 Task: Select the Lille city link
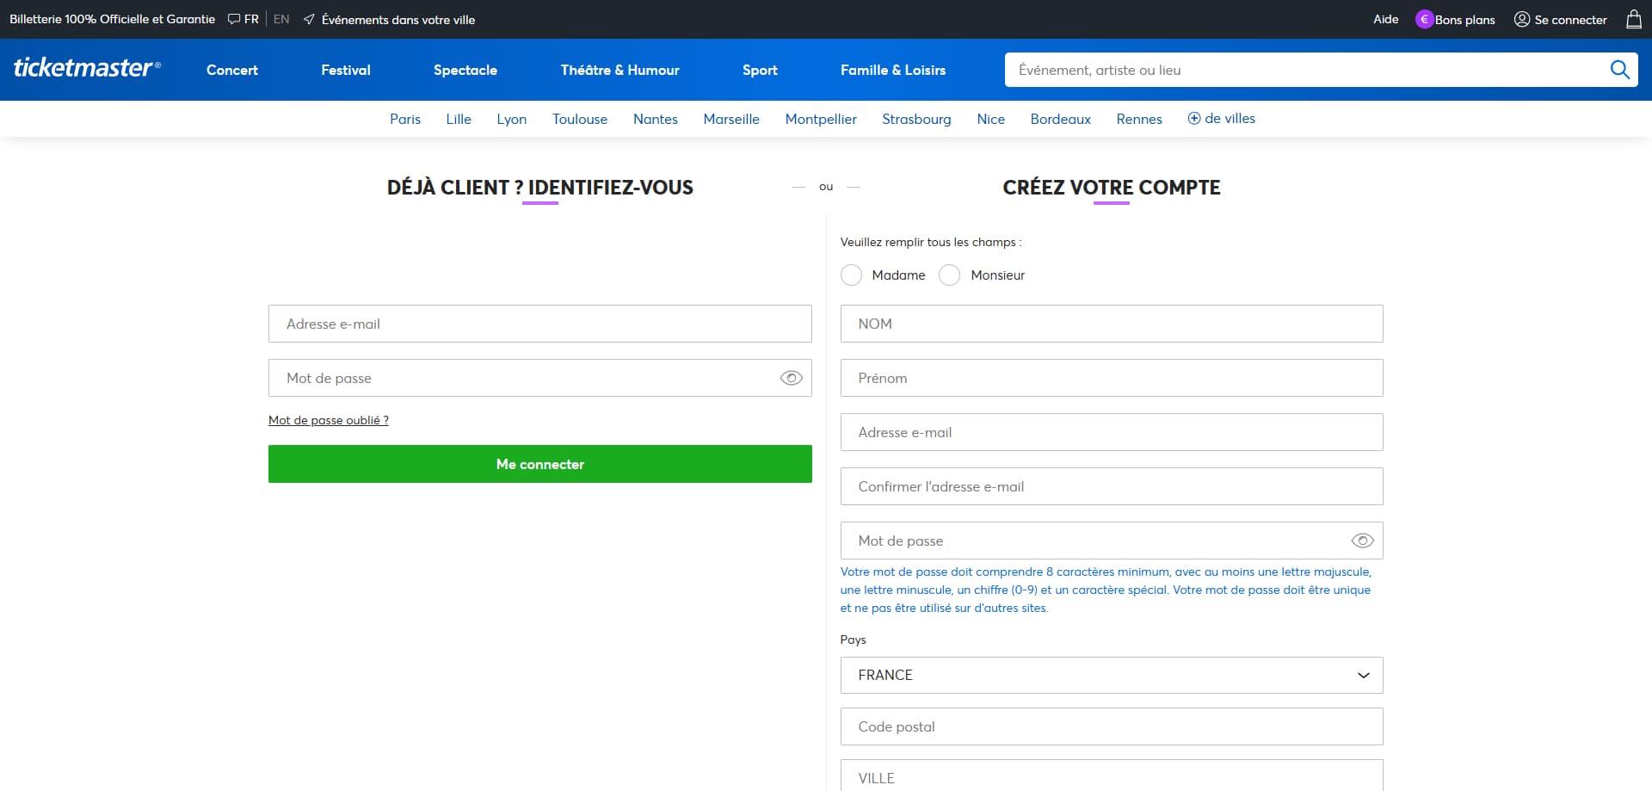(x=459, y=119)
